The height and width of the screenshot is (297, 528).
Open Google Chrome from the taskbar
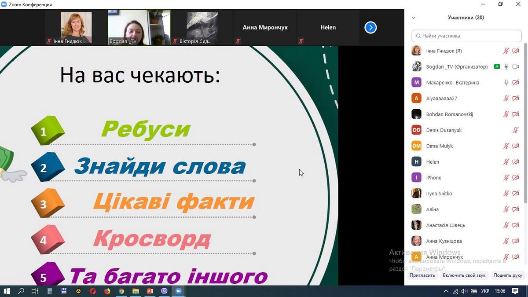(121, 291)
